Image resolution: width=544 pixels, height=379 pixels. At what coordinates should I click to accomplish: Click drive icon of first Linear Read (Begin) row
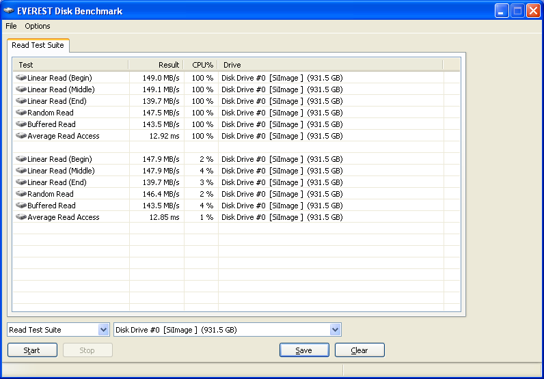coord(21,78)
